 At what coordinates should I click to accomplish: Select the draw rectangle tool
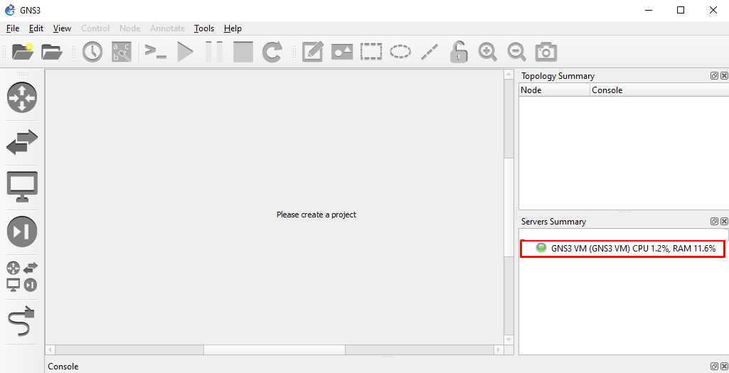pos(371,52)
